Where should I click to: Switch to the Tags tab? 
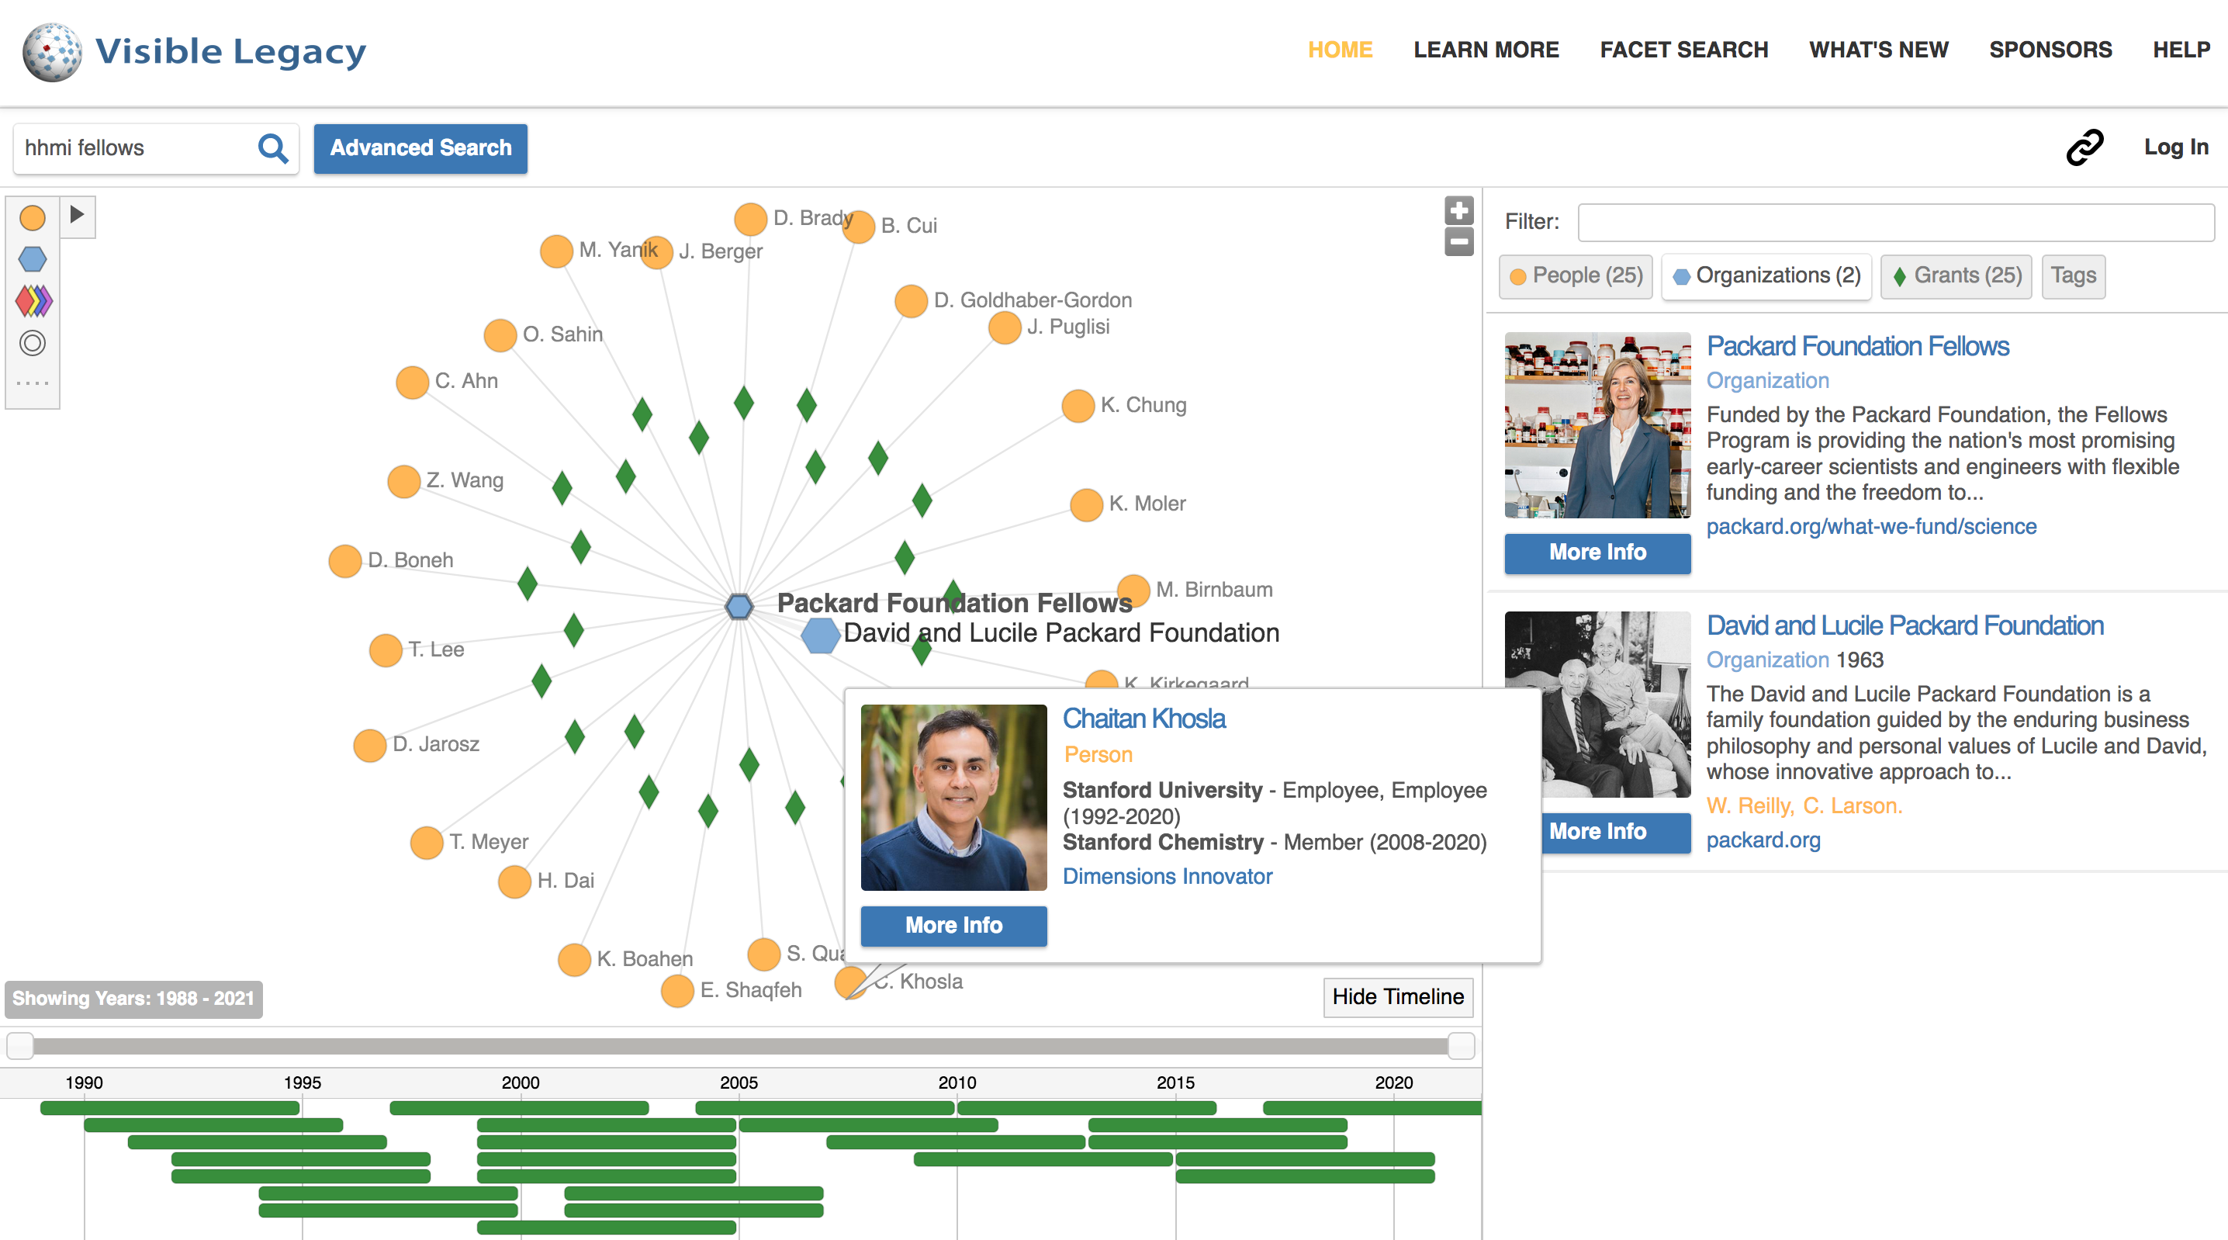click(x=2073, y=276)
